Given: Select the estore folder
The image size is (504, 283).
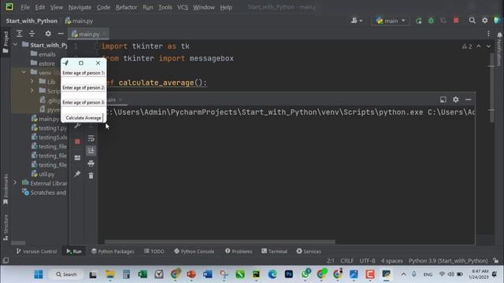Looking at the screenshot, I should [43, 63].
